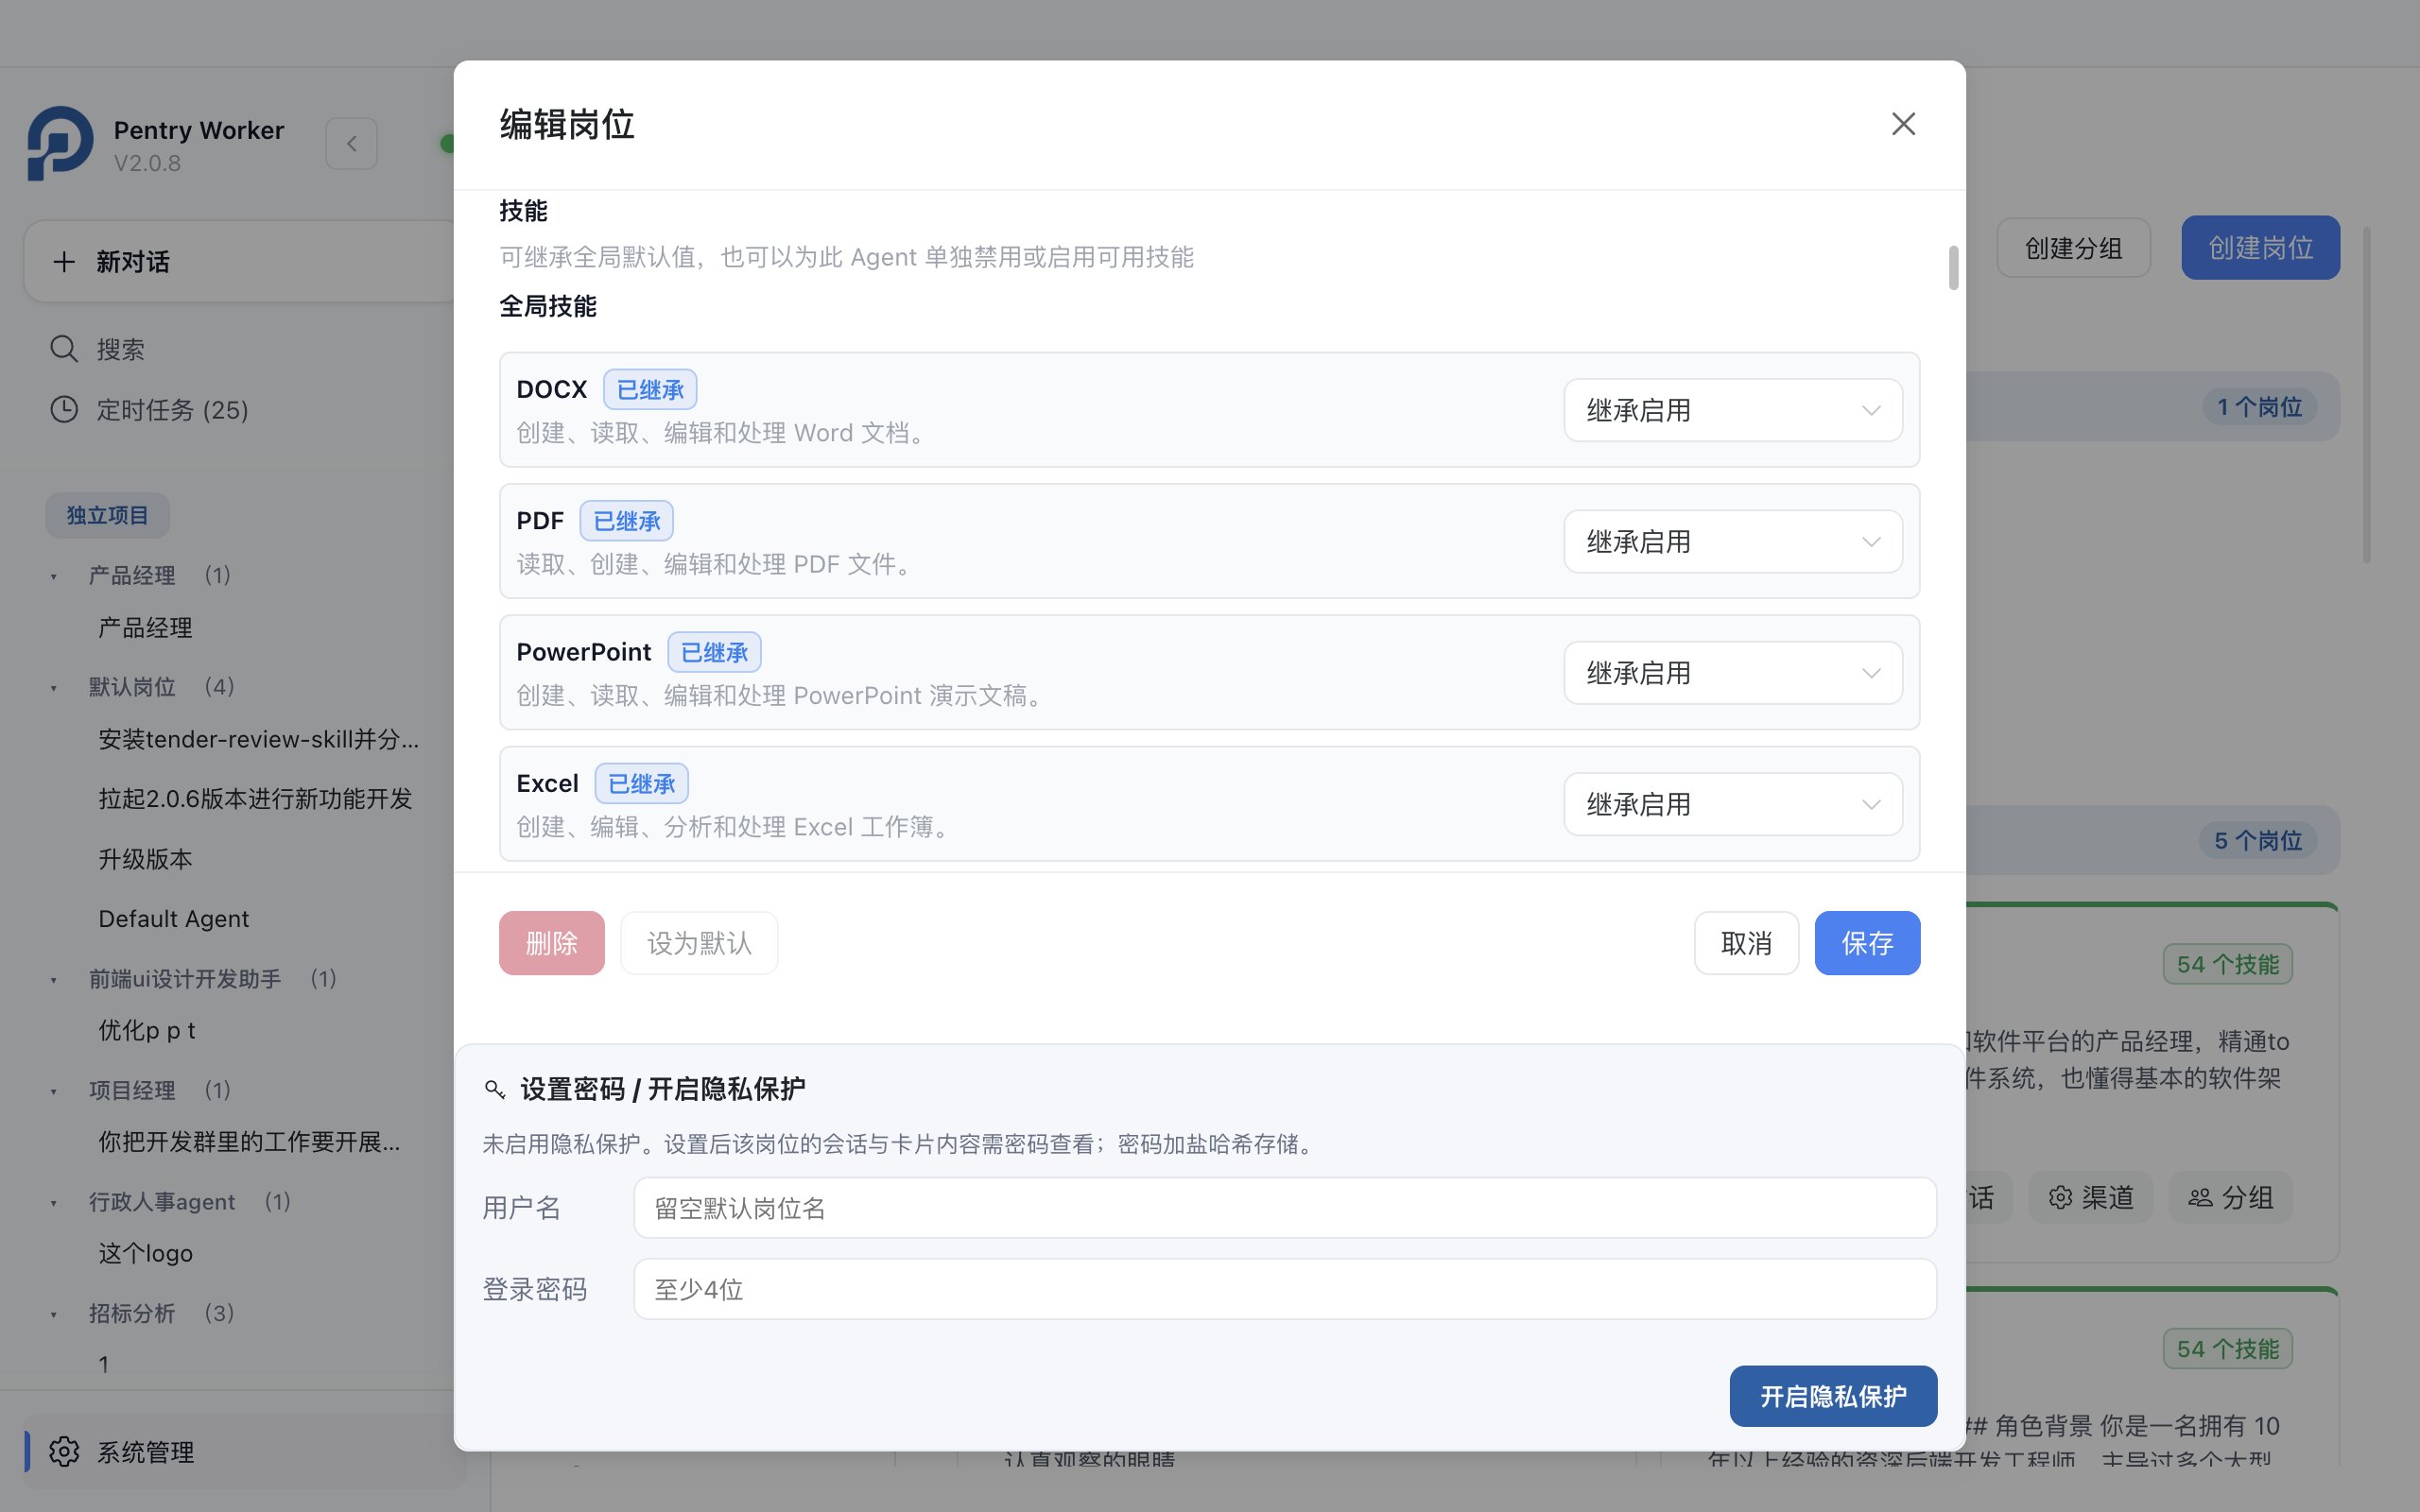Focus the 登录密码 input field
Screen dimensions: 2420x1512
pyautogui.click(x=1285, y=1289)
